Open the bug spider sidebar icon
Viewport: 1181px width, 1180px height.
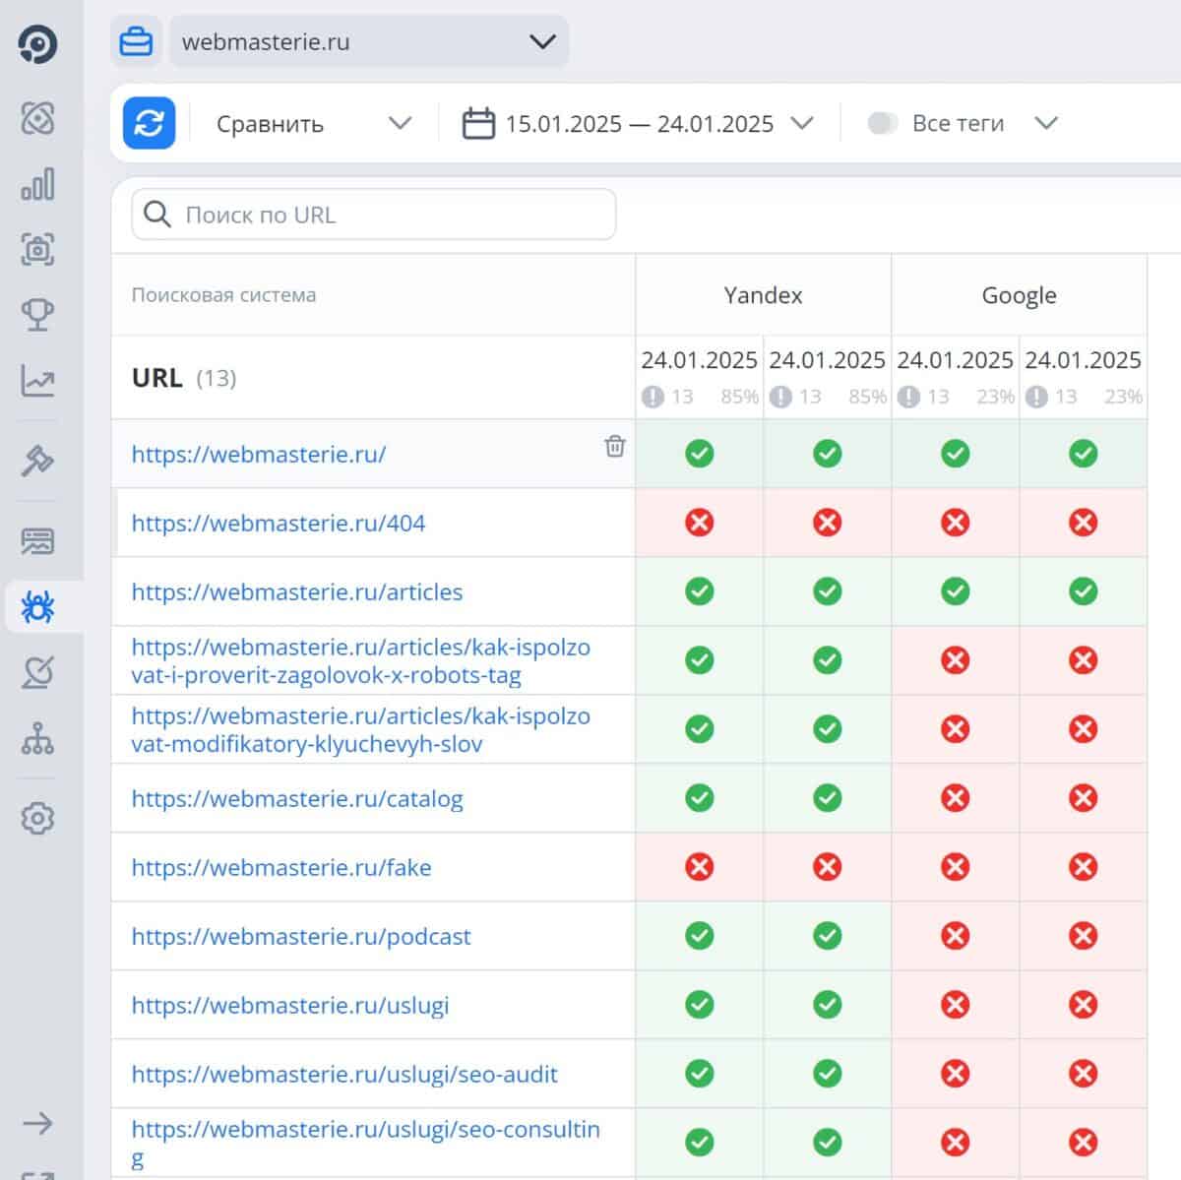(x=37, y=607)
